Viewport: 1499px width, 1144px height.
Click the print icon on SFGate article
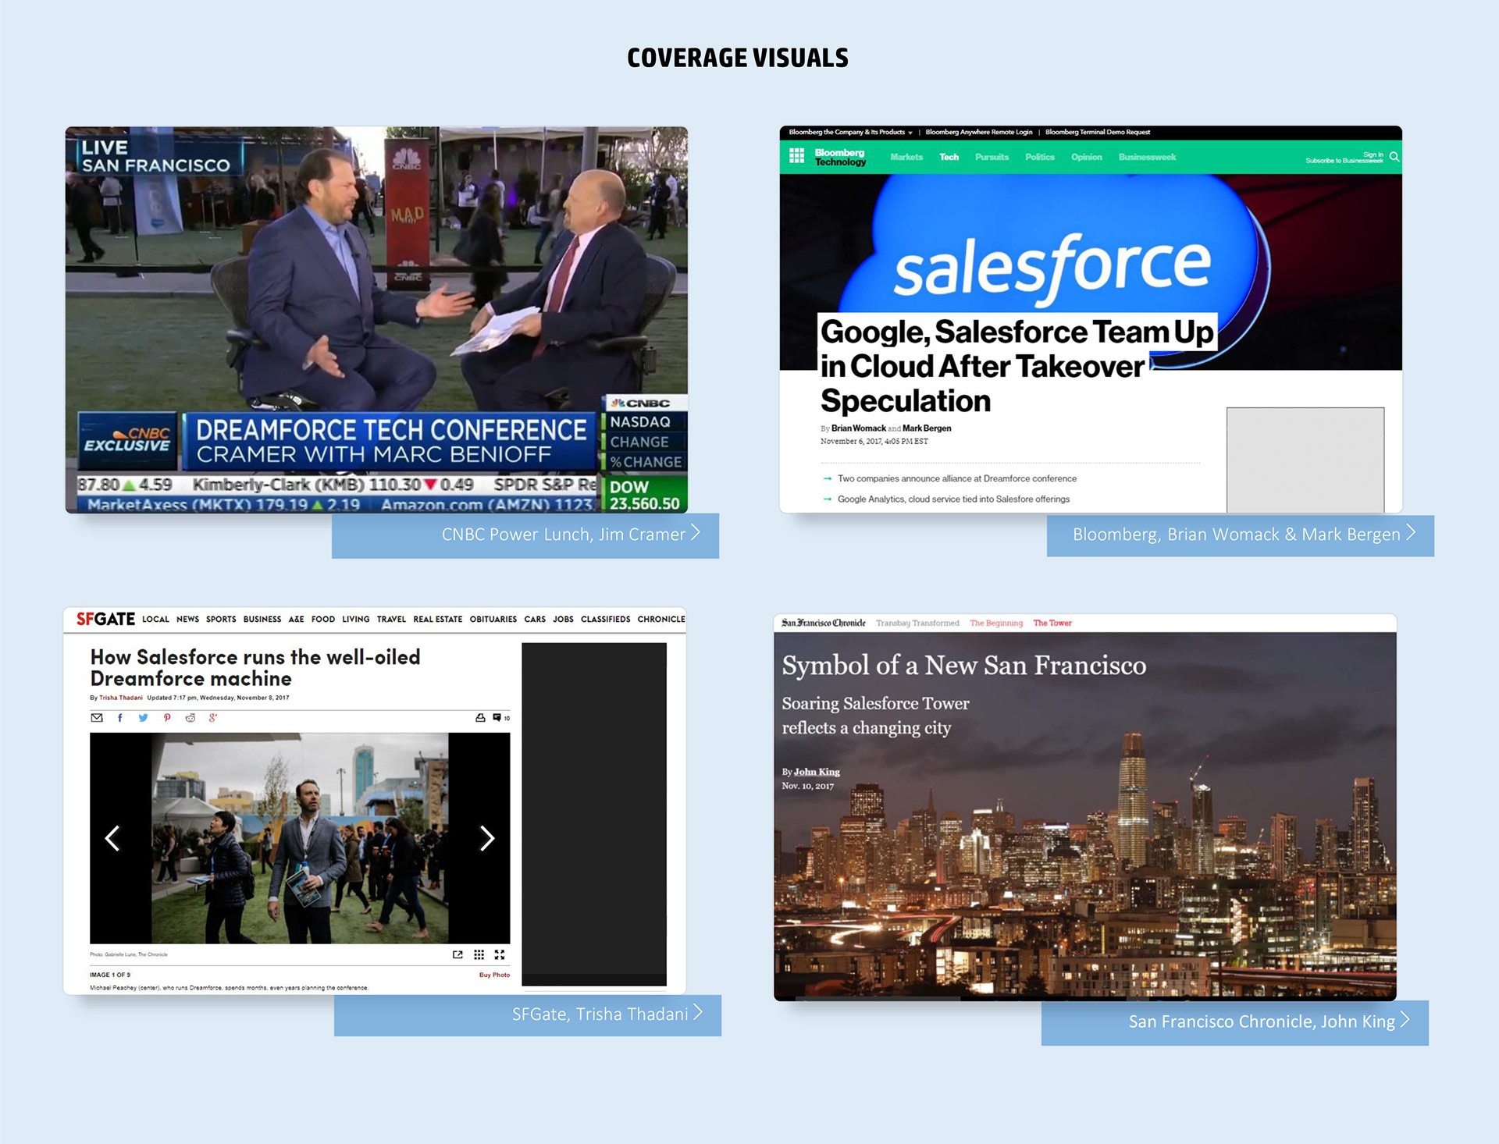(480, 718)
